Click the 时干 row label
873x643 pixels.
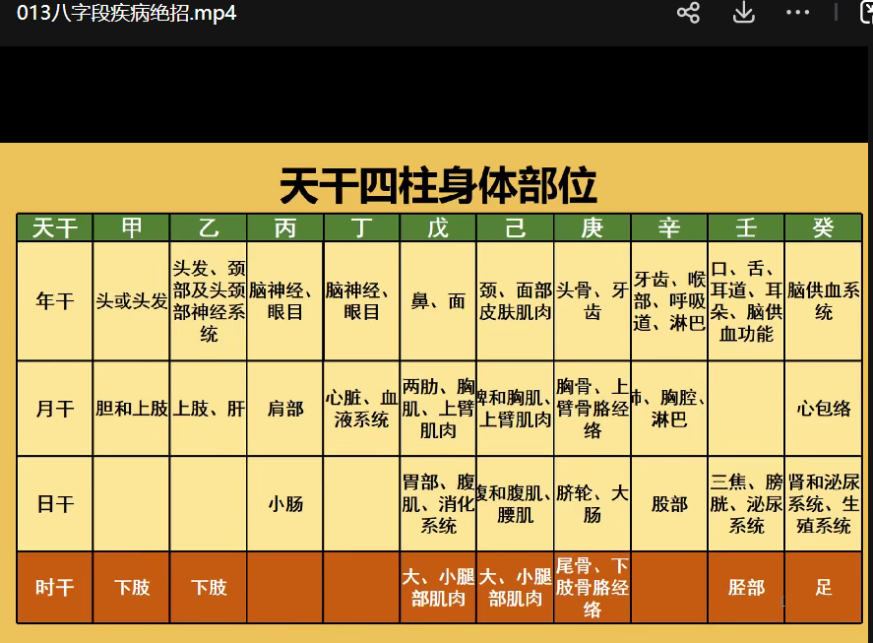pyautogui.click(x=55, y=587)
